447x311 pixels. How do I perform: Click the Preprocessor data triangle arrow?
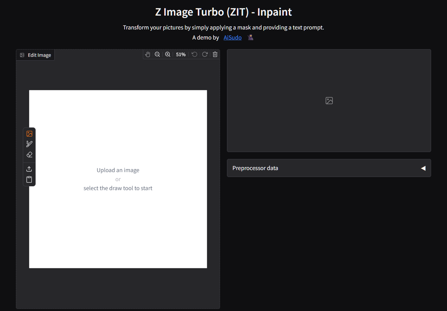pyautogui.click(x=423, y=168)
